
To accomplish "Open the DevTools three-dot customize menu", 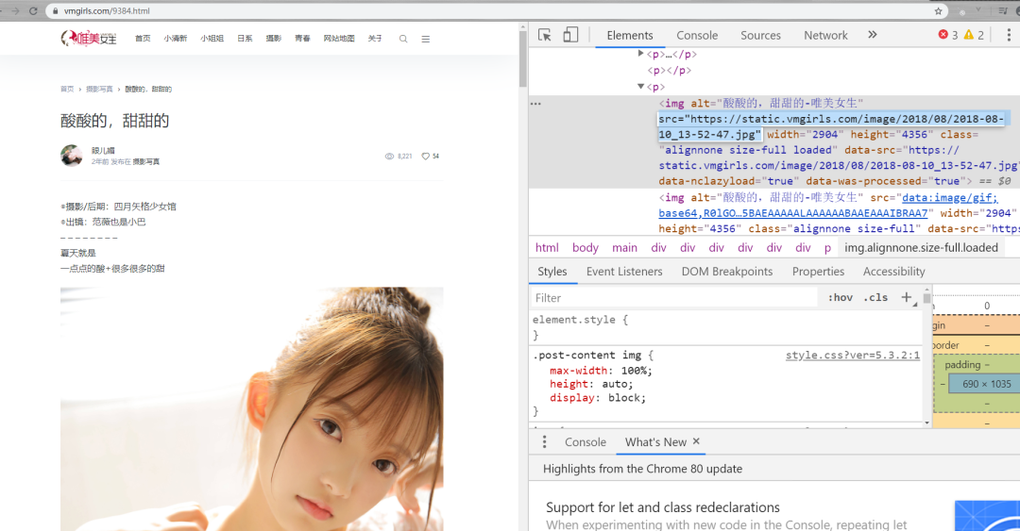I will pyautogui.click(x=1009, y=35).
